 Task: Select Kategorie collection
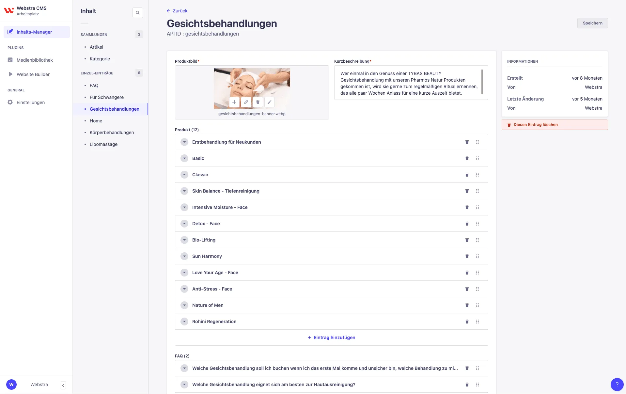(x=100, y=59)
